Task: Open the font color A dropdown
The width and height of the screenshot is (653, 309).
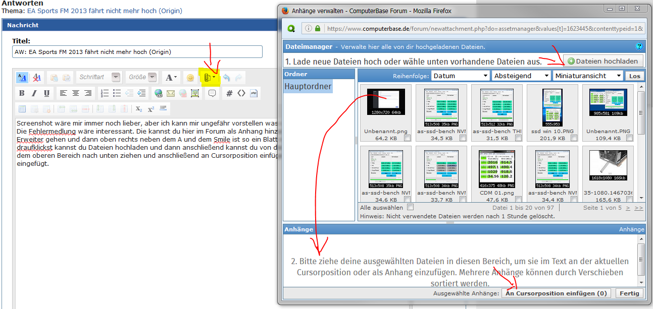Action: point(171,78)
